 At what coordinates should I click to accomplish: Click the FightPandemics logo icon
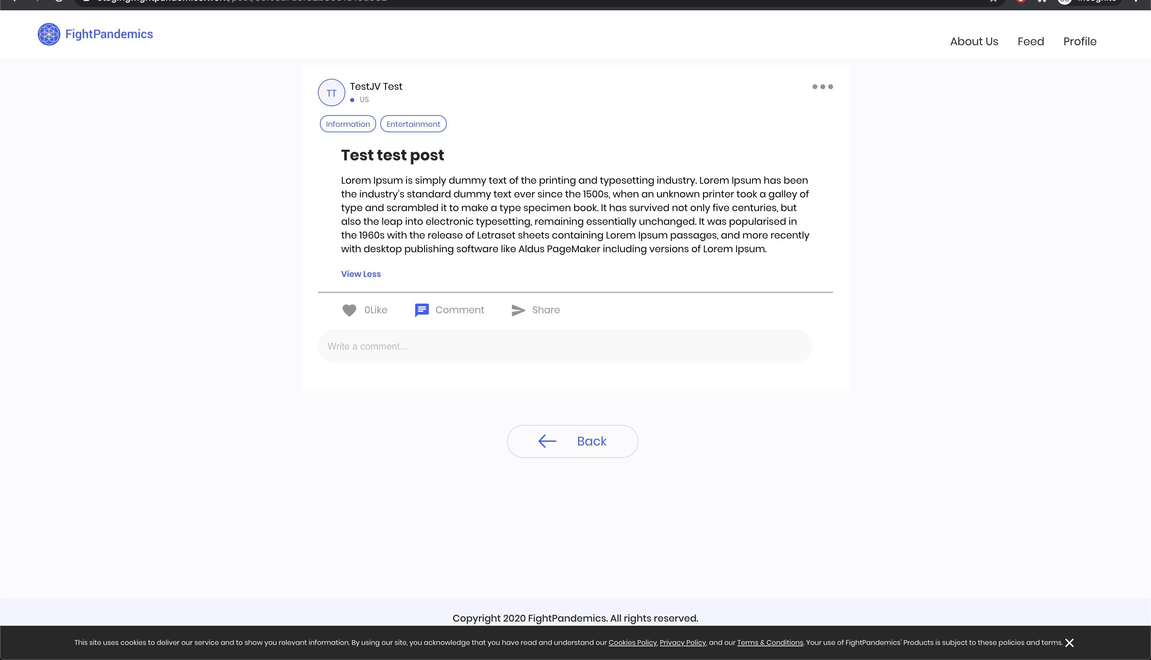coord(49,34)
